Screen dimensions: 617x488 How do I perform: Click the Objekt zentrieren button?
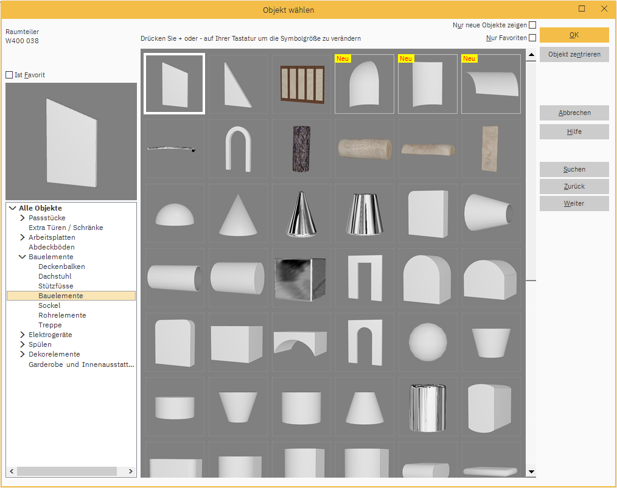click(574, 54)
